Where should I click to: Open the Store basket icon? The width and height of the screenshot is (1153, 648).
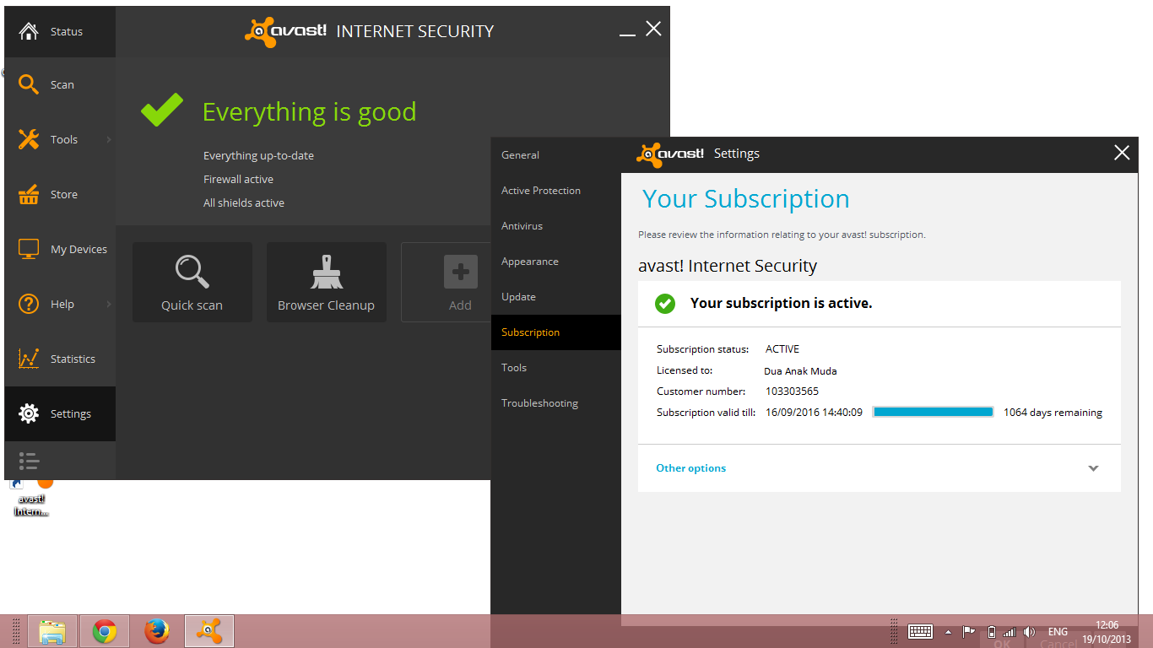coord(29,194)
